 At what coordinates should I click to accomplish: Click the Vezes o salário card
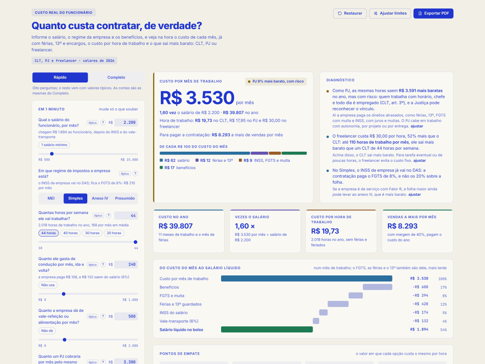[x=265, y=231]
